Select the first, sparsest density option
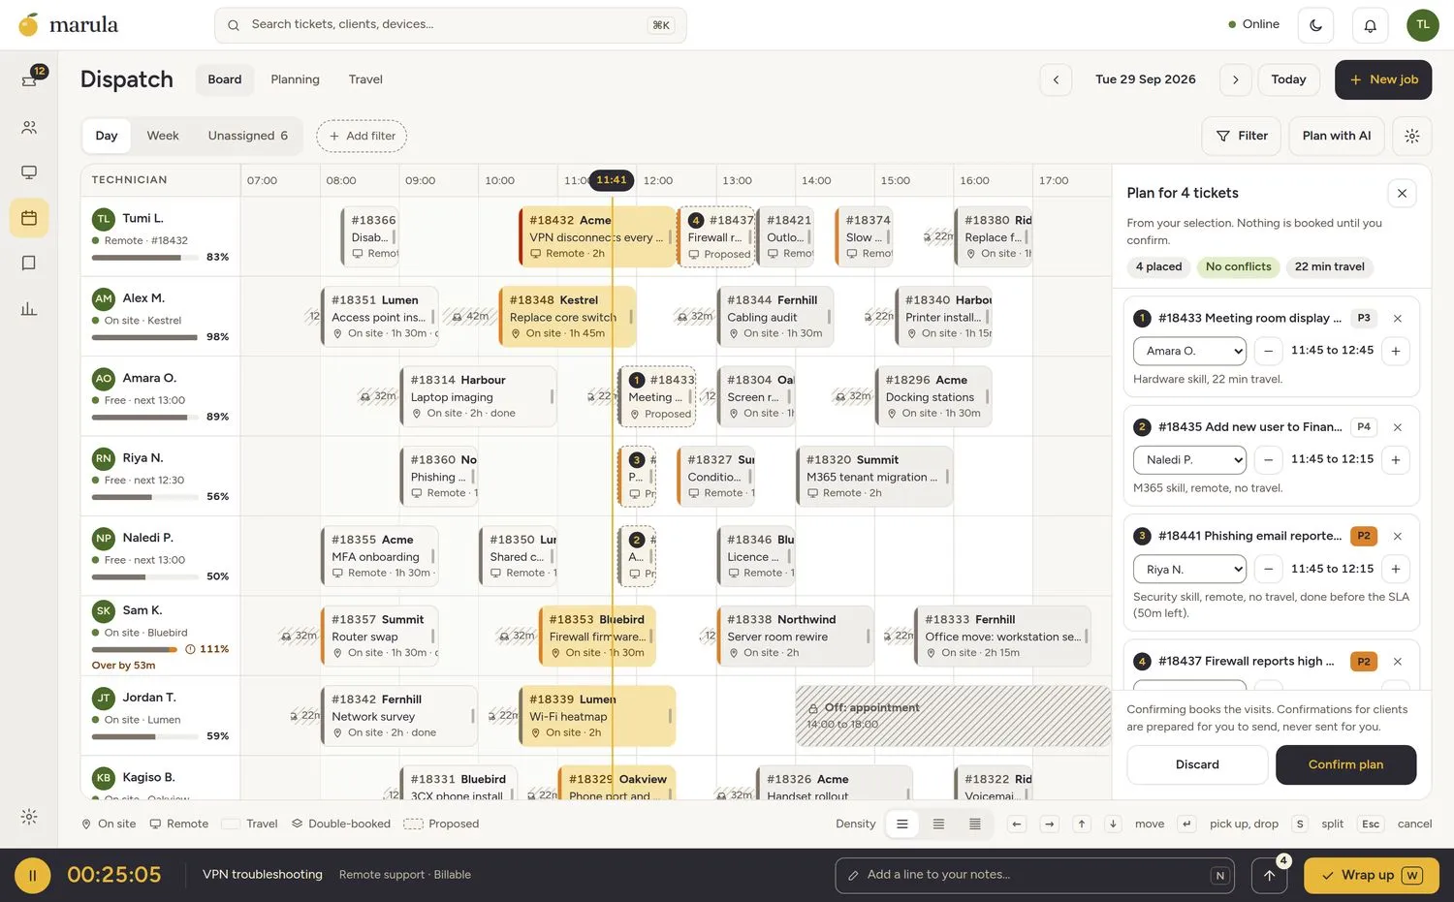1454x902 pixels. [x=902, y=824]
